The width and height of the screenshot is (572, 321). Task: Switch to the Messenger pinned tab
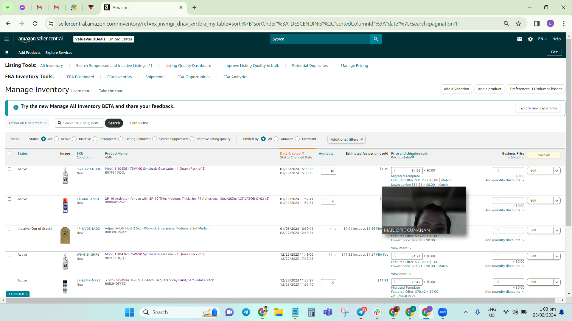(22, 7)
